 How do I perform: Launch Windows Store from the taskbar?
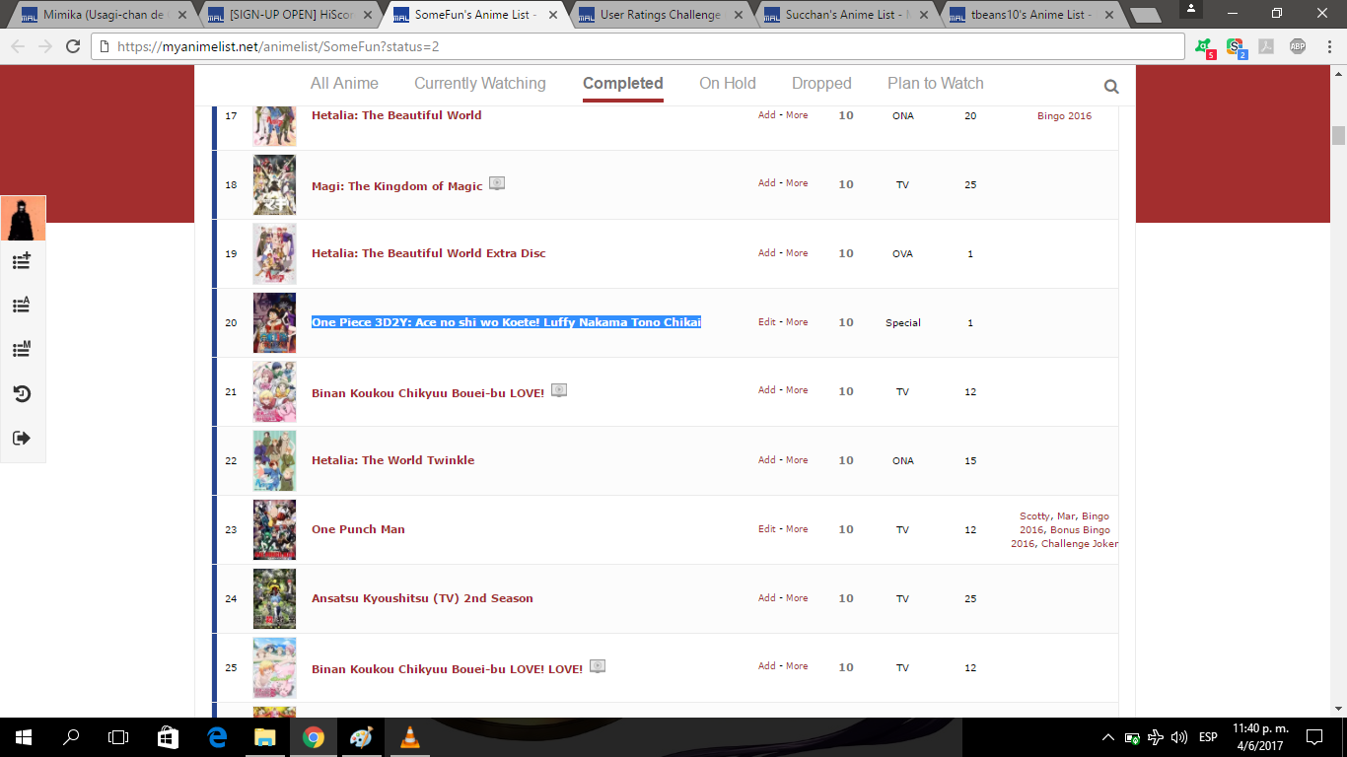pos(168,737)
